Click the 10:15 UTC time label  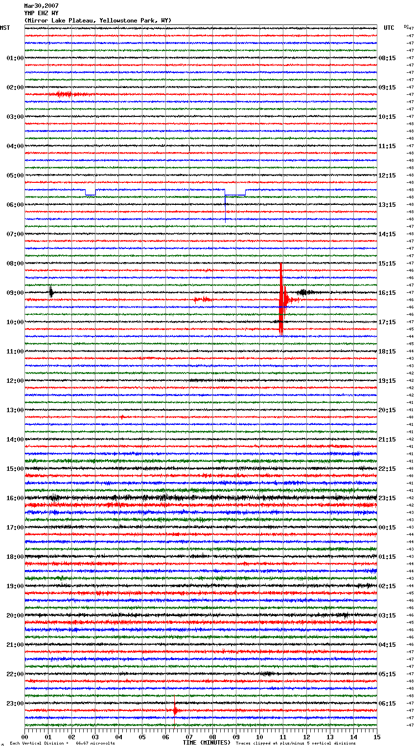(x=387, y=117)
